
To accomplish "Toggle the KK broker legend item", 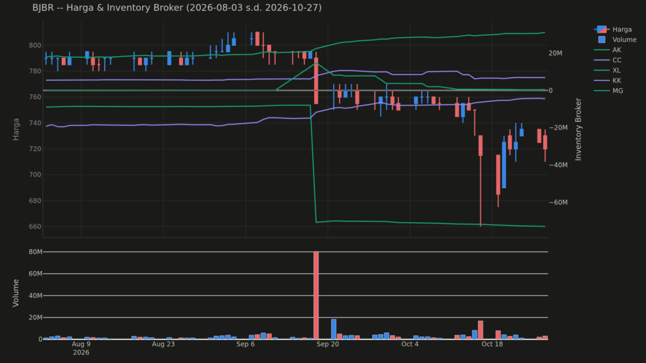I will pos(608,81).
